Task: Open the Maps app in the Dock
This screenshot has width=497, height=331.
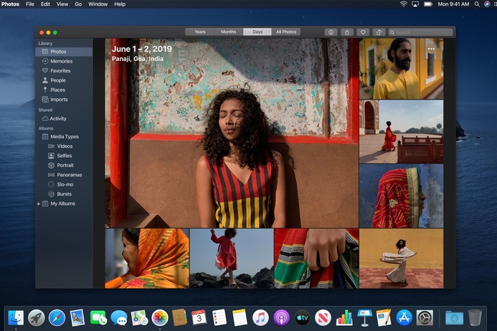Action: pos(139,317)
